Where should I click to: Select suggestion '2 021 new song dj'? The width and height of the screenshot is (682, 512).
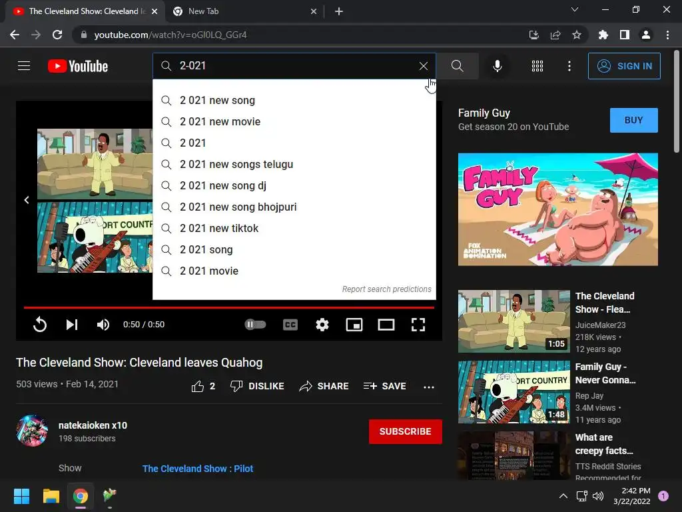pyautogui.click(x=294, y=185)
